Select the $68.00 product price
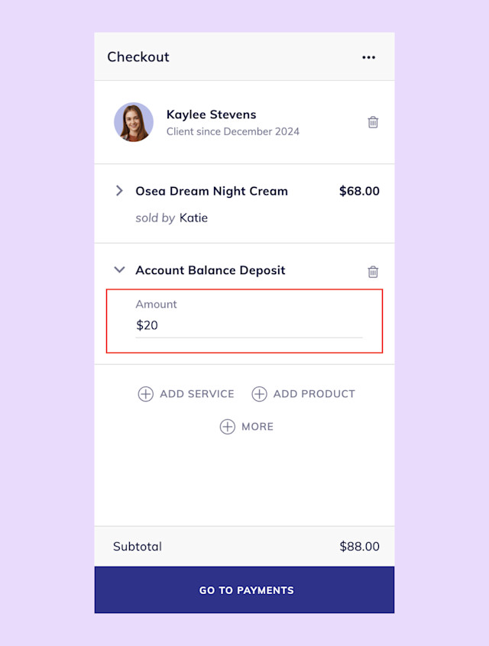489x646 pixels. [359, 191]
